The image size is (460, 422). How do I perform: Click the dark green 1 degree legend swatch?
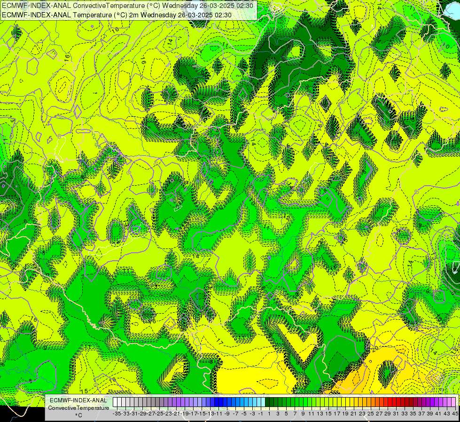[267, 402]
